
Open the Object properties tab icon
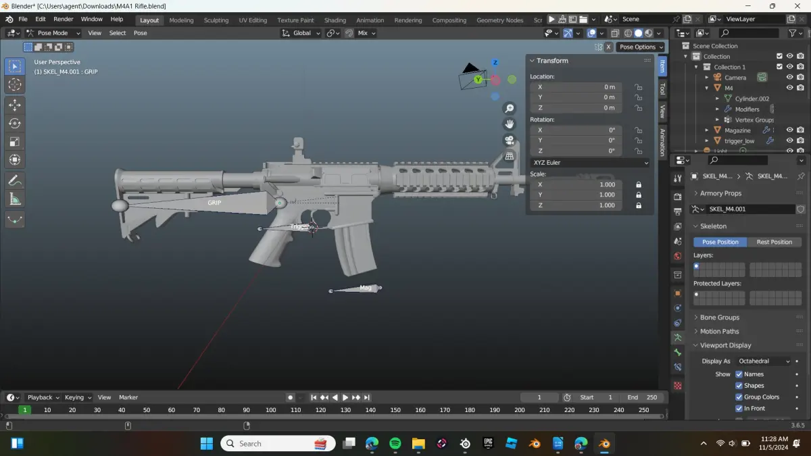point(678,293)
